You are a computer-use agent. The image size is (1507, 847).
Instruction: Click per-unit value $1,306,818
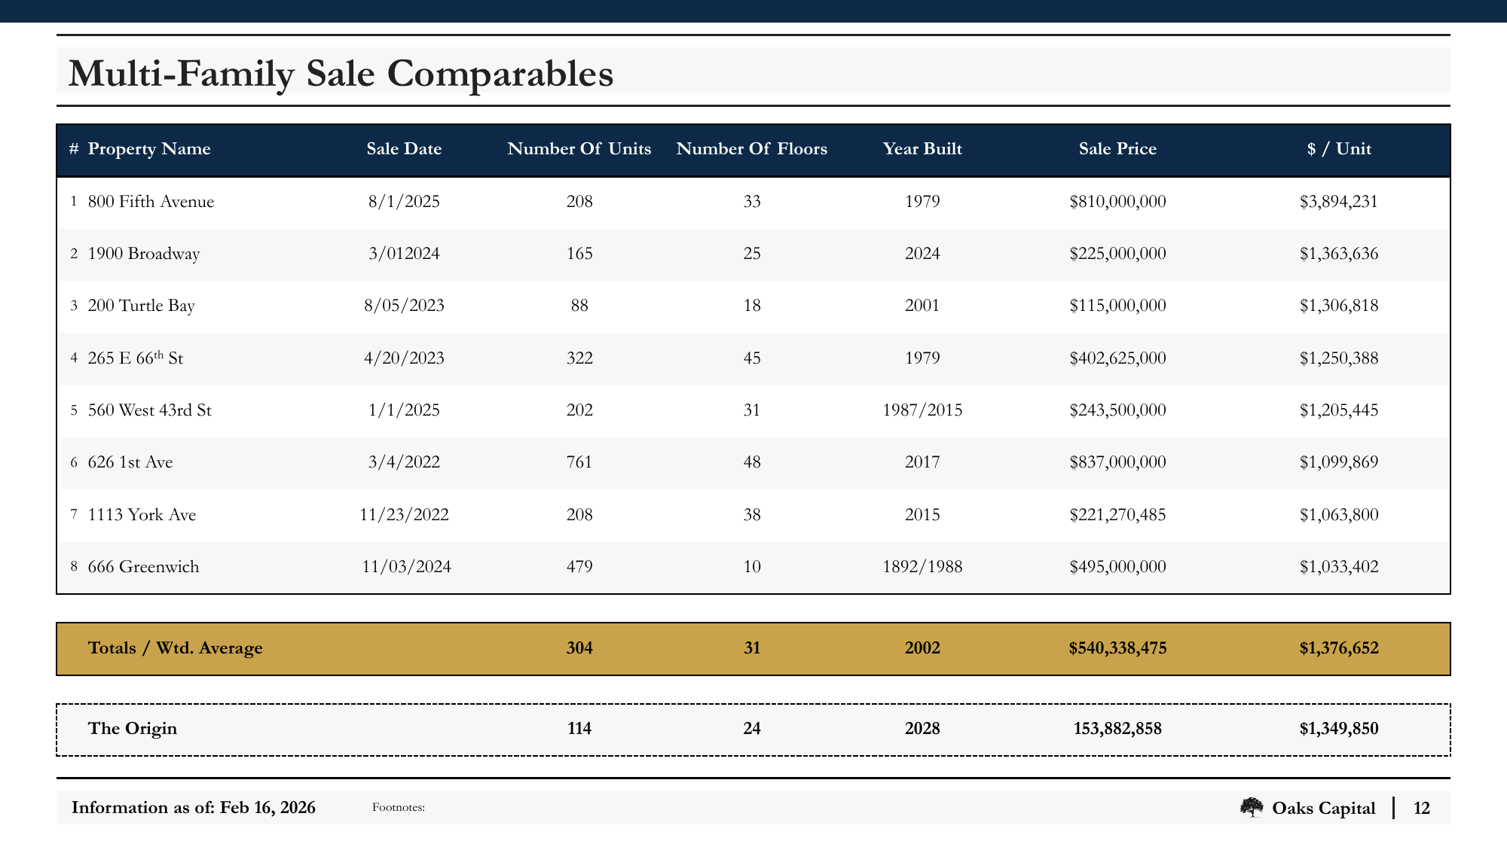[x=1339, y=306]
